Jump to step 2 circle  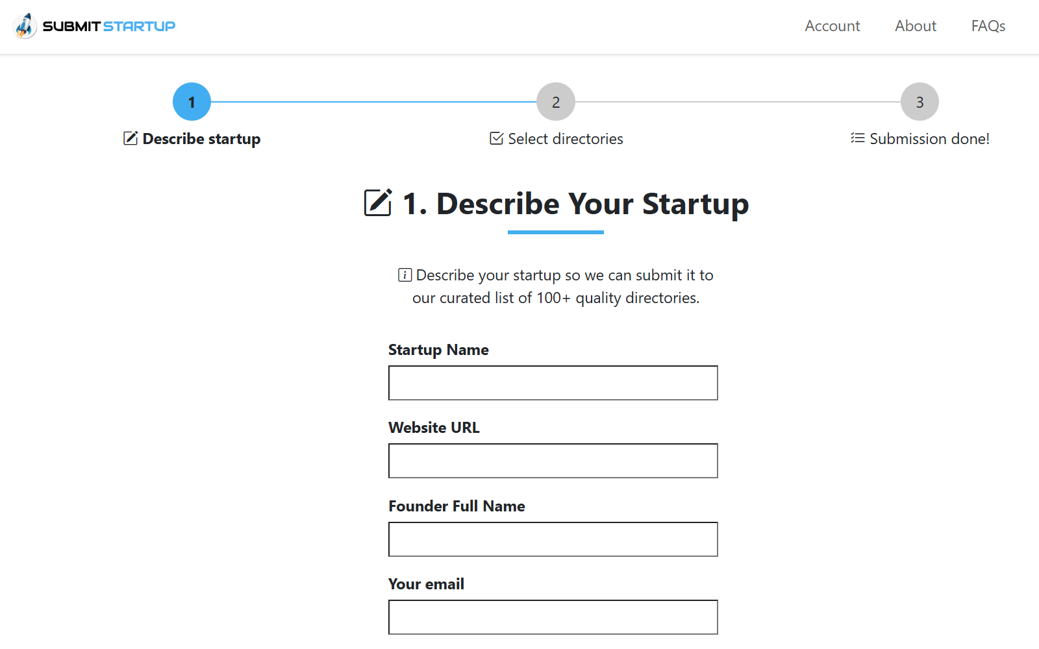(556, 102)
